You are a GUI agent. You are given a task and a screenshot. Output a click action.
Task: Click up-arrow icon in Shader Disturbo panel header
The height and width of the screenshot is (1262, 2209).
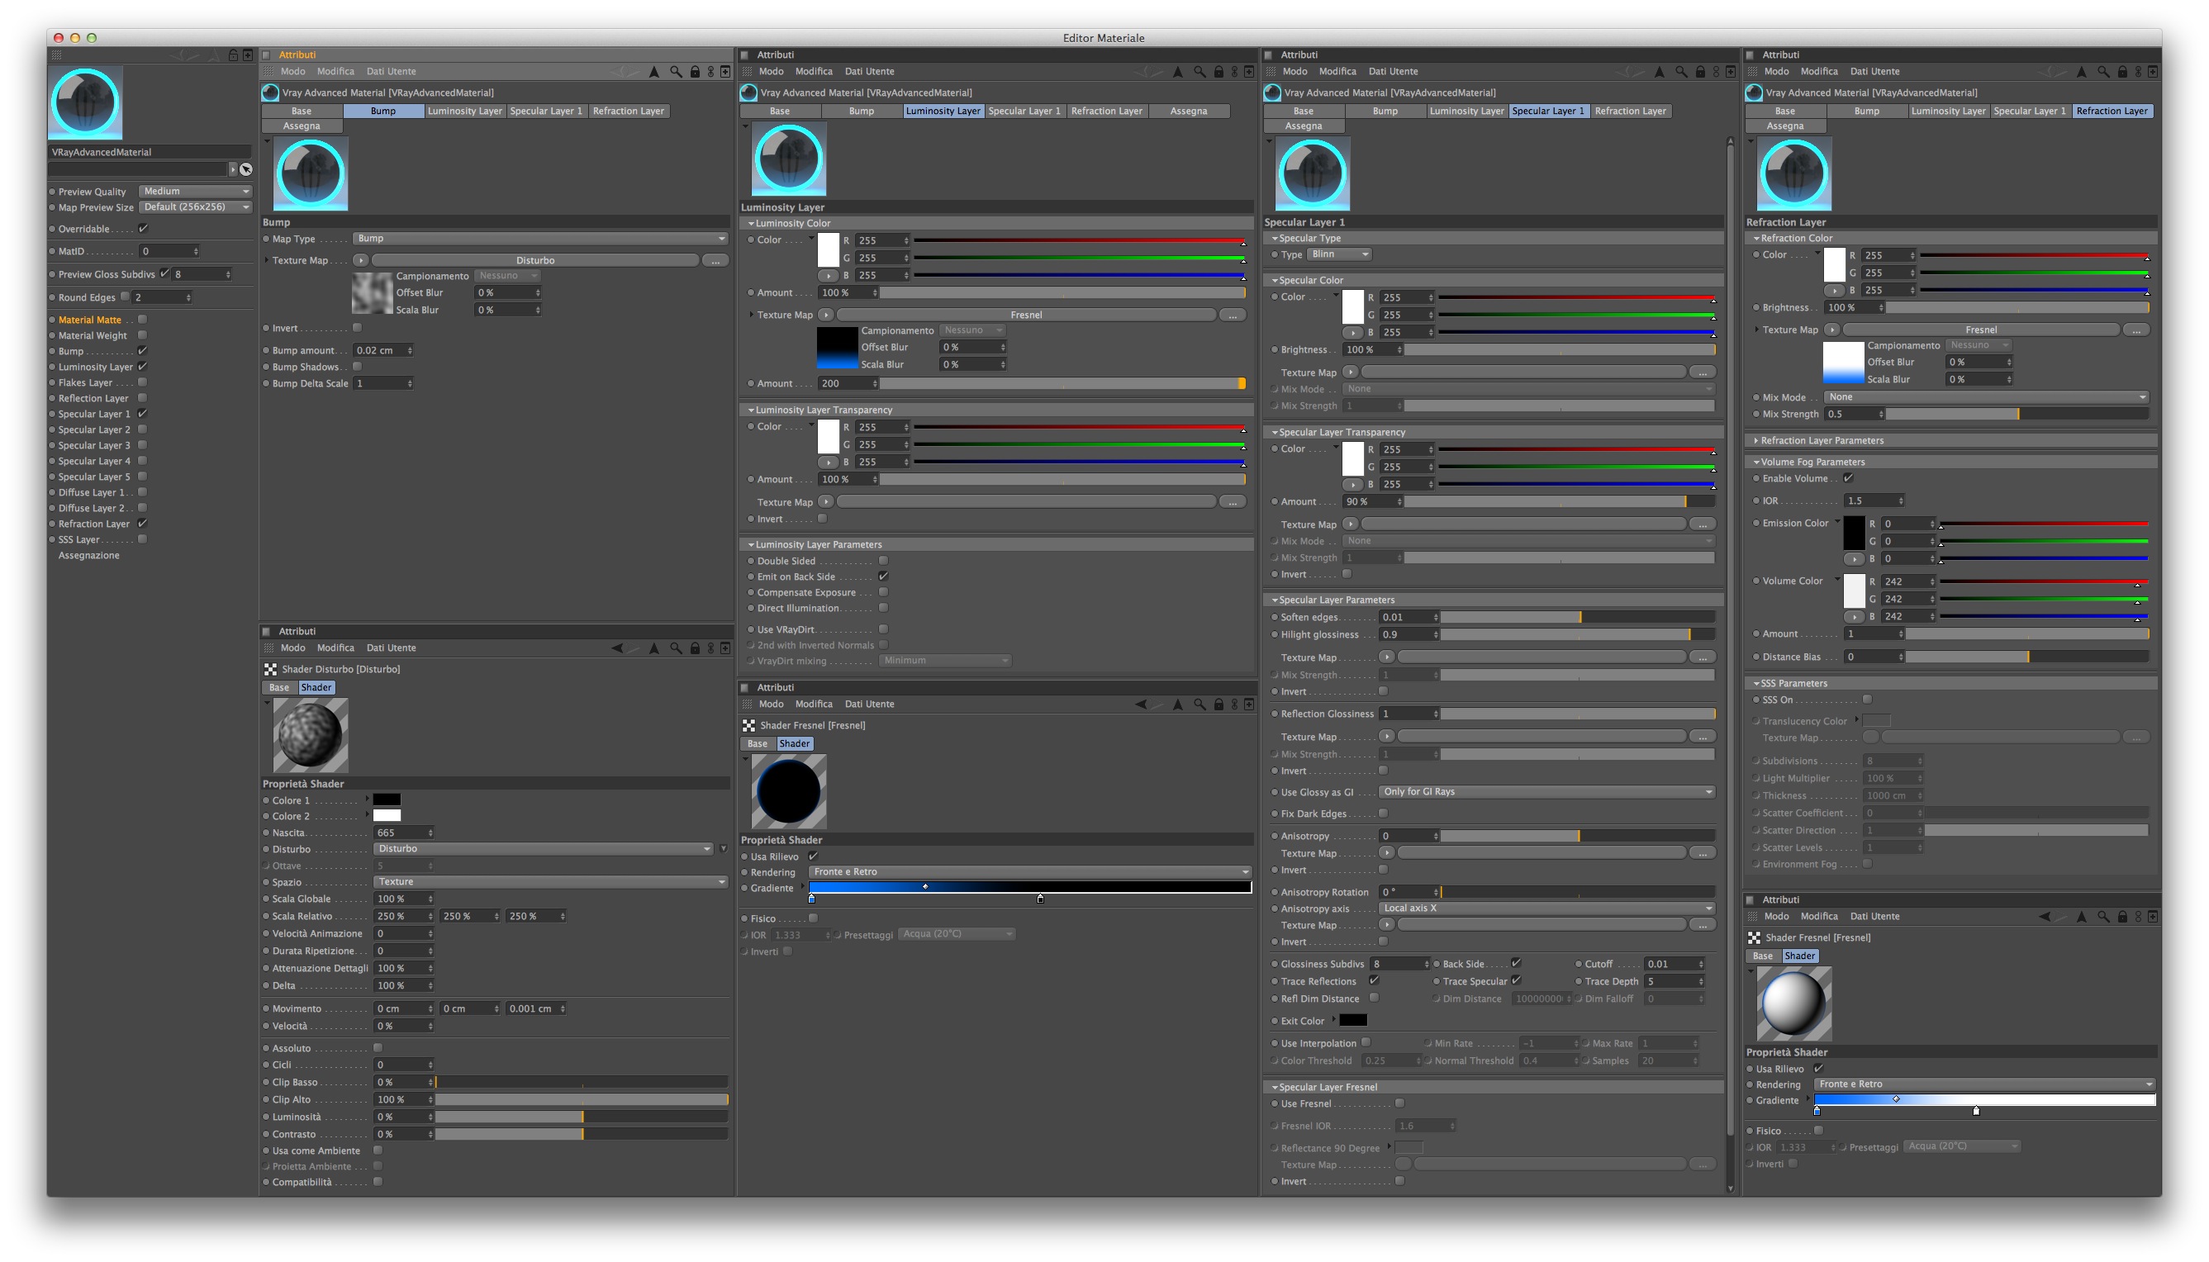point(653,648)
